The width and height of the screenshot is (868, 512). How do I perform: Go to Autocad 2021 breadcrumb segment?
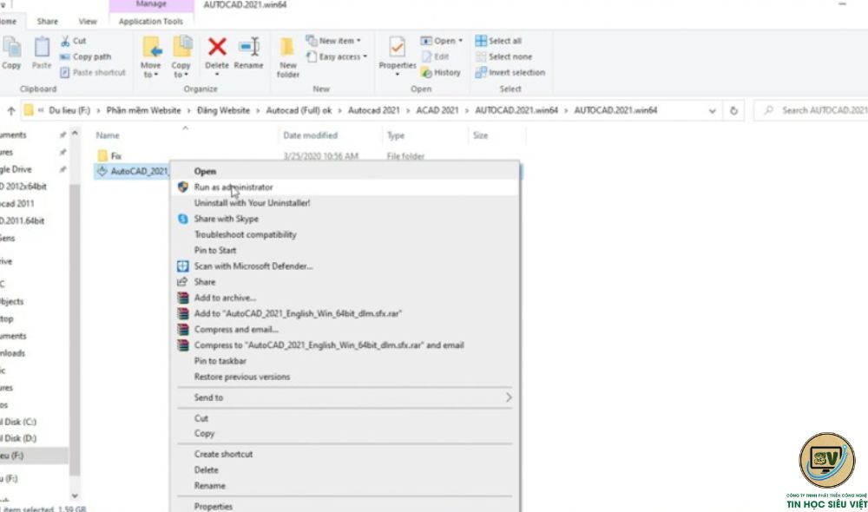coord(373,111)
